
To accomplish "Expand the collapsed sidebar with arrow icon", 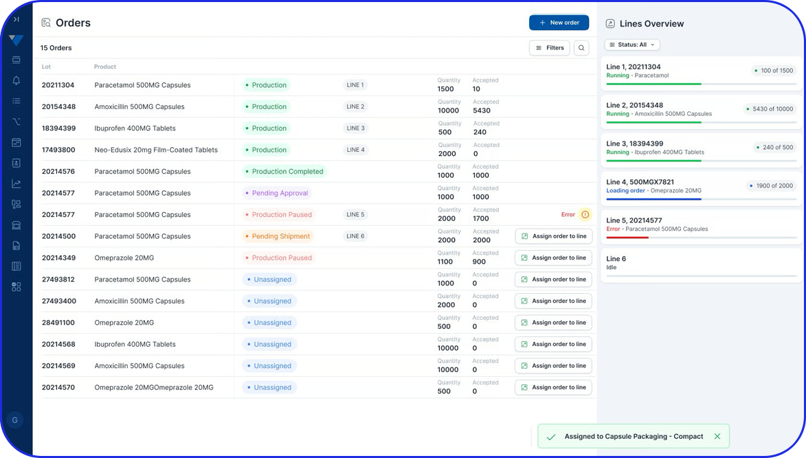I will click(16, 19).
